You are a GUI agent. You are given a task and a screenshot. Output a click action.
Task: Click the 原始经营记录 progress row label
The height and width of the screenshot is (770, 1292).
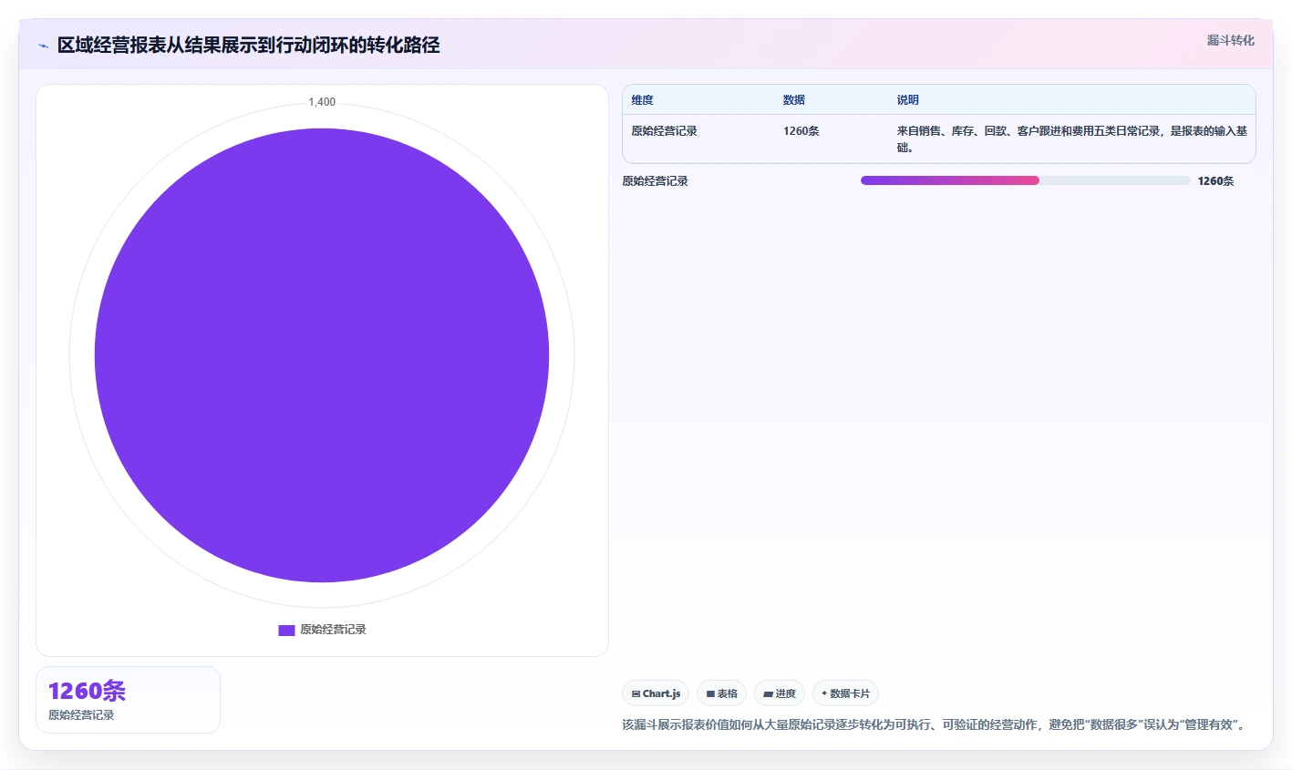point(655,181)
